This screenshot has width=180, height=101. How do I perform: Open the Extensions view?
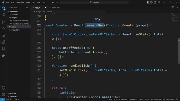pyautogui.click(x=3, y=42)
